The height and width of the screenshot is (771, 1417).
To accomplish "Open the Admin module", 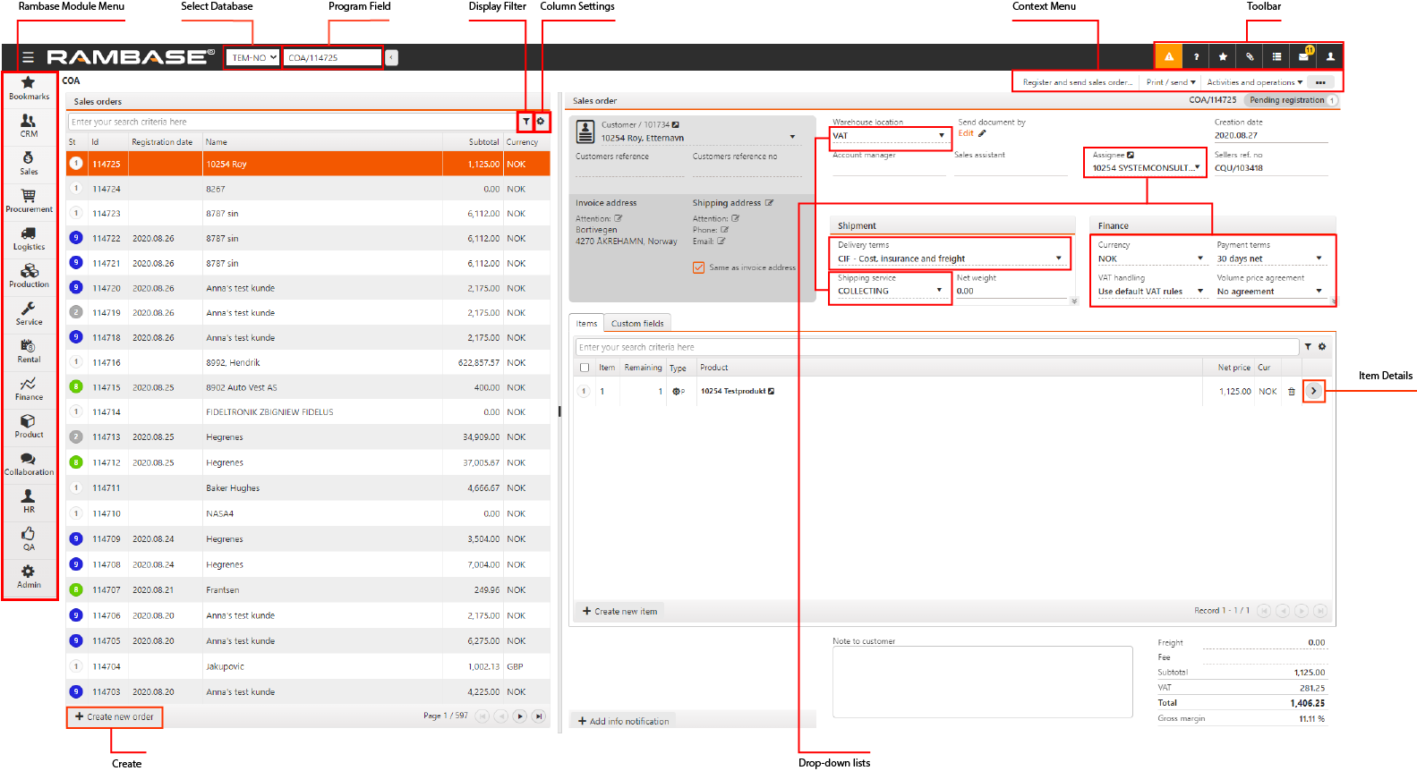I will coord(29,576).
